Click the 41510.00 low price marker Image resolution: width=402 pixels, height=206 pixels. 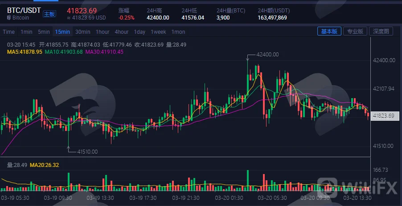pyautogui.click(x=87, y=152)
